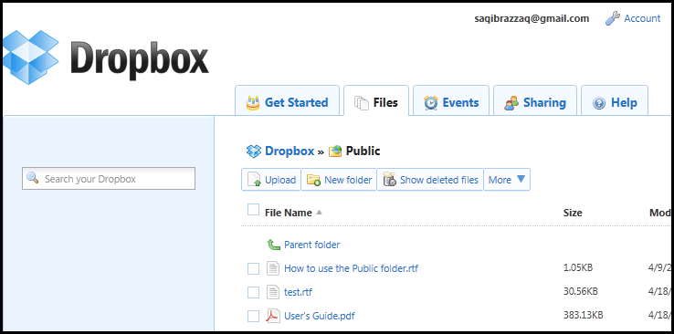This screenshot has height=334, width=674.
Task: Click the 383.13KB size value
Action: point(583,315)
